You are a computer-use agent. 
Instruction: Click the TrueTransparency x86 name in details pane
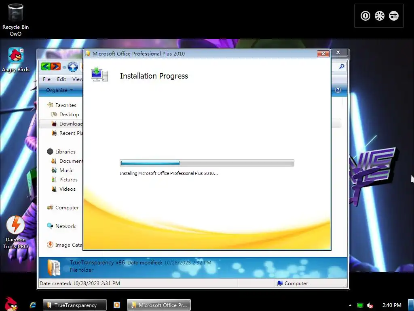[97, 262]
